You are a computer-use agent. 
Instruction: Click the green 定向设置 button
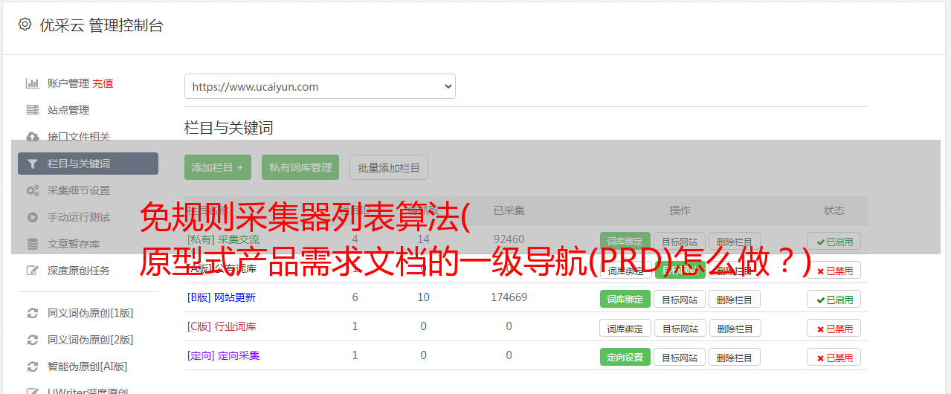(625, 358)
